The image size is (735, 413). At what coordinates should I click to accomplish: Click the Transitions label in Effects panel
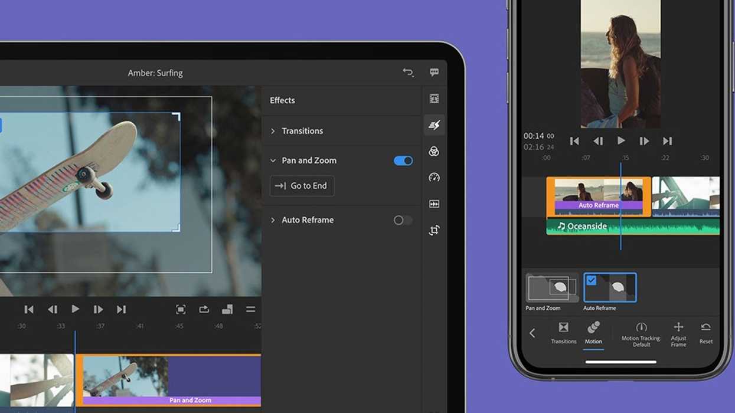(302, 131)
